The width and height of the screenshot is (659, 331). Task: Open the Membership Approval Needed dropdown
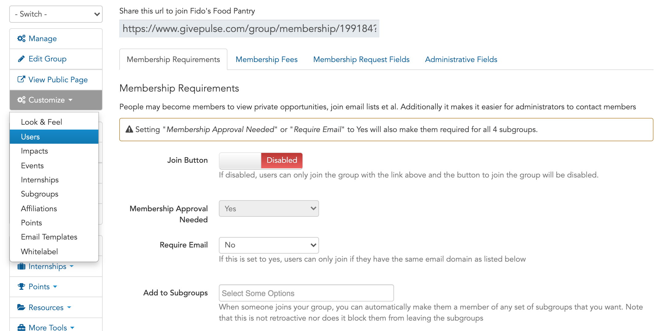pos(269,208)
